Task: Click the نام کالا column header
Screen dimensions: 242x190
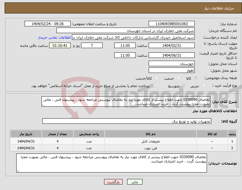Action: pos(150,134)
